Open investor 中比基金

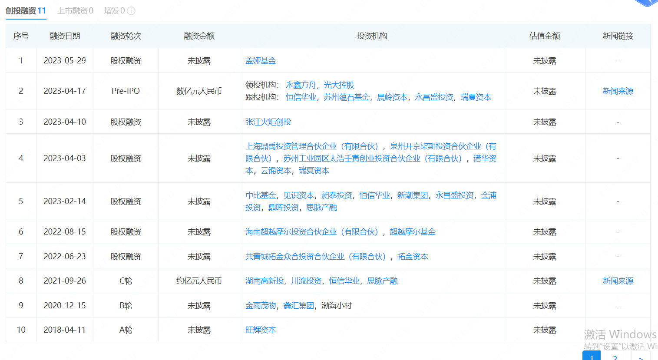pyautogui.click(x=261, y=195)
